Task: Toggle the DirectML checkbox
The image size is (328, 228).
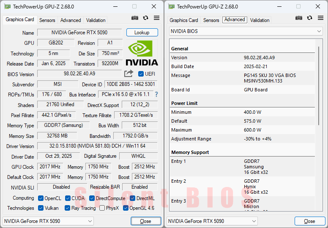Action: click(x=132, y=198)
